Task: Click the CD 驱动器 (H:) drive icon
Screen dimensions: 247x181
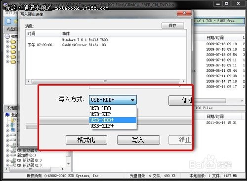Action: pyautogui.click(x=13, y=160)
